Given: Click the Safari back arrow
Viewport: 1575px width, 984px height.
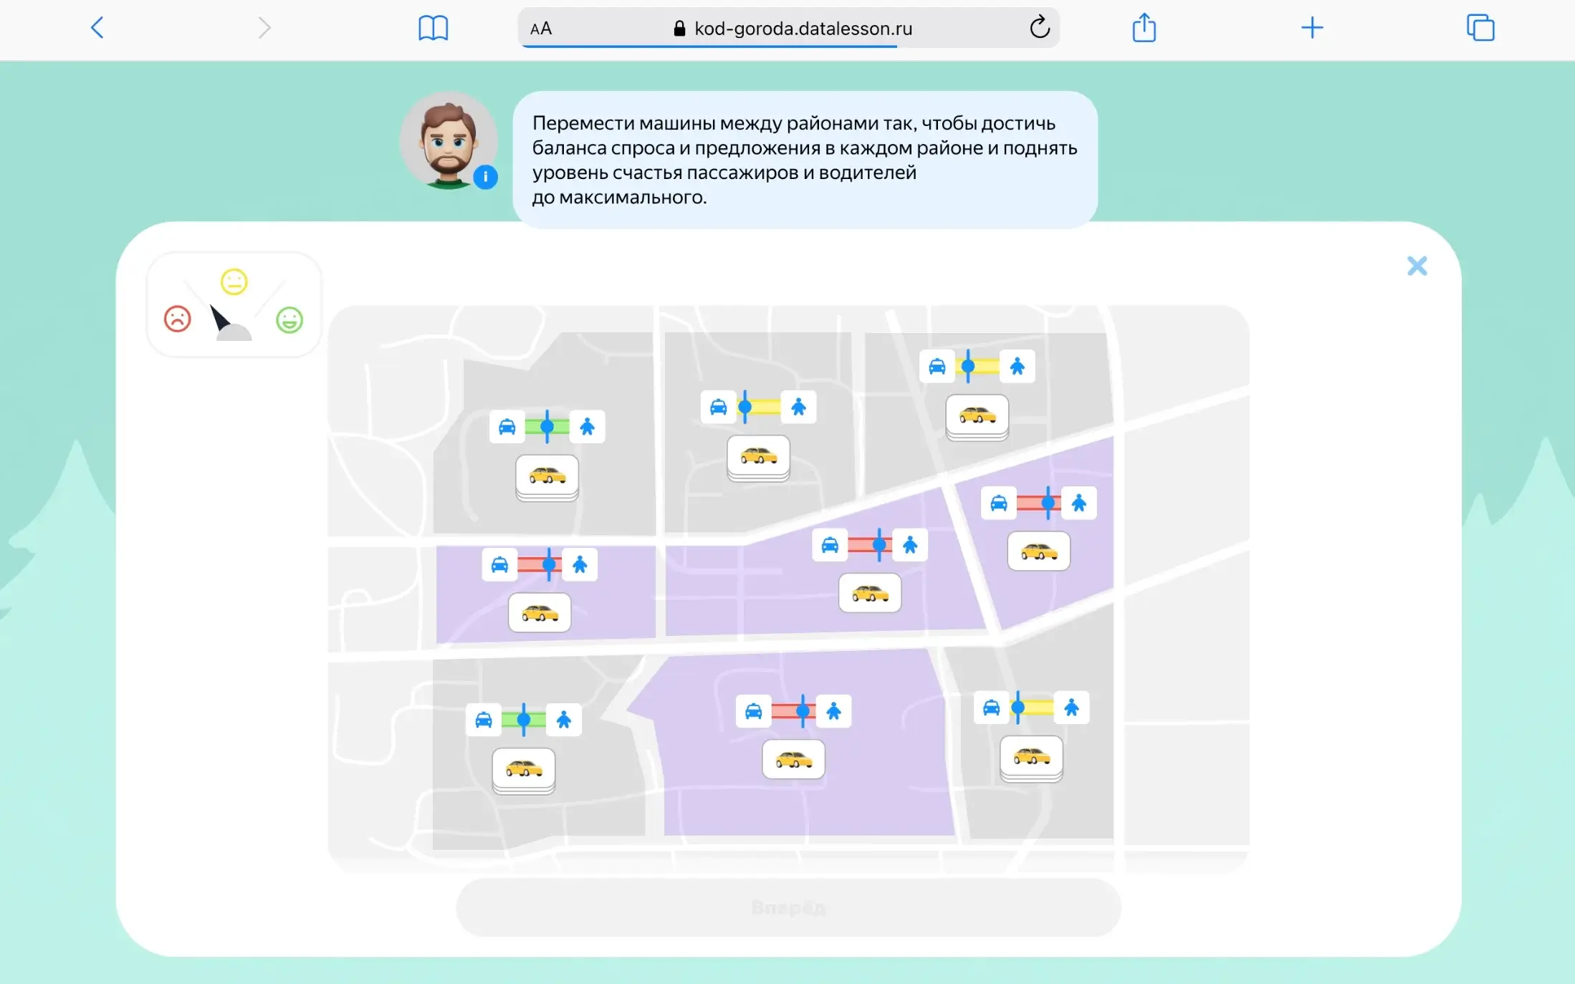Looking at the screenshot, I should pos(97,28).
